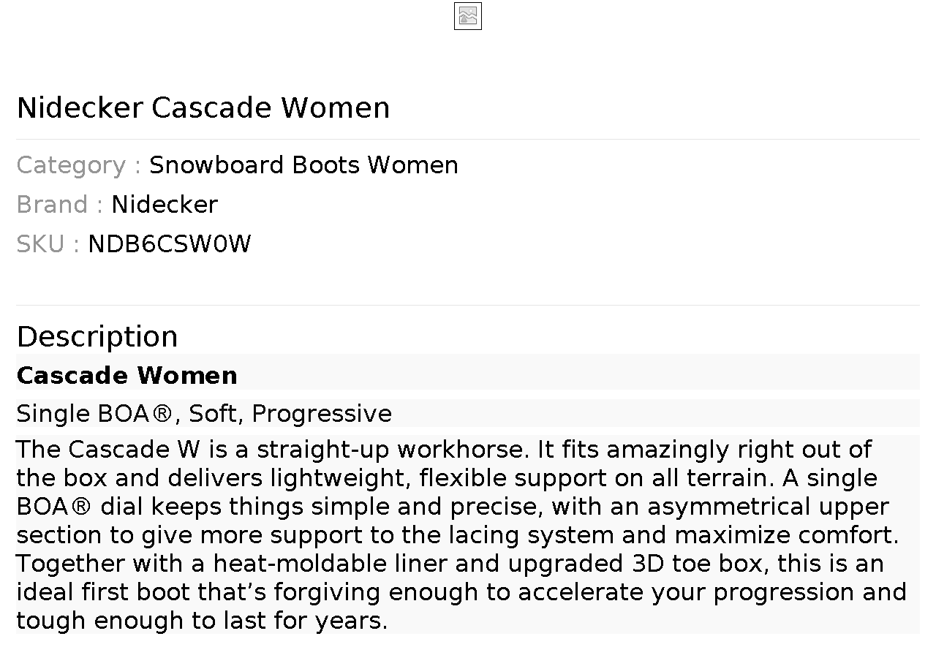Click the bold "Cascade Women" subheading
Screen dimensions: 936x658
[127, 375]
